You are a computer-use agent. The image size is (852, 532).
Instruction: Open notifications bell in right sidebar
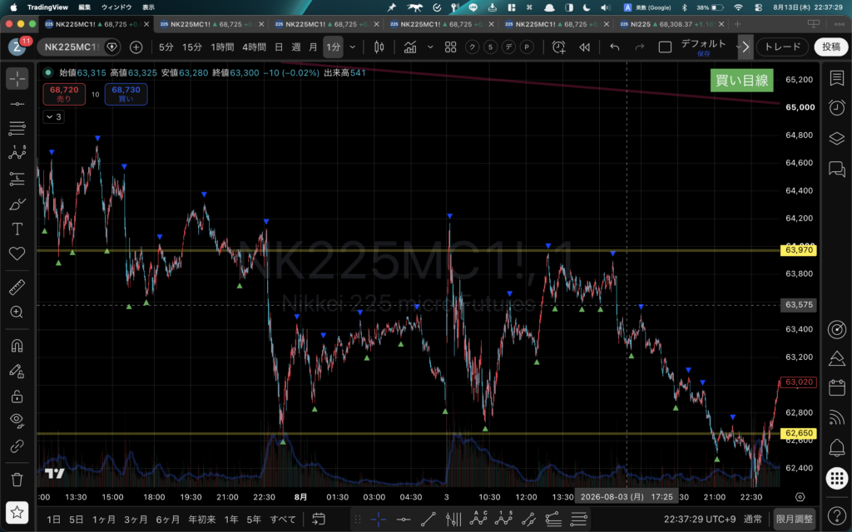tap(837, 448)
